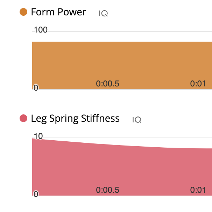Select the Leg Spring Stiffness chart title
Image resolution: width=212 pixels, height=212 pixels.
coord(75,119)
